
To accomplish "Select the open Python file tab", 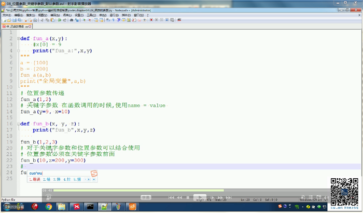I will tap(18, 26).
